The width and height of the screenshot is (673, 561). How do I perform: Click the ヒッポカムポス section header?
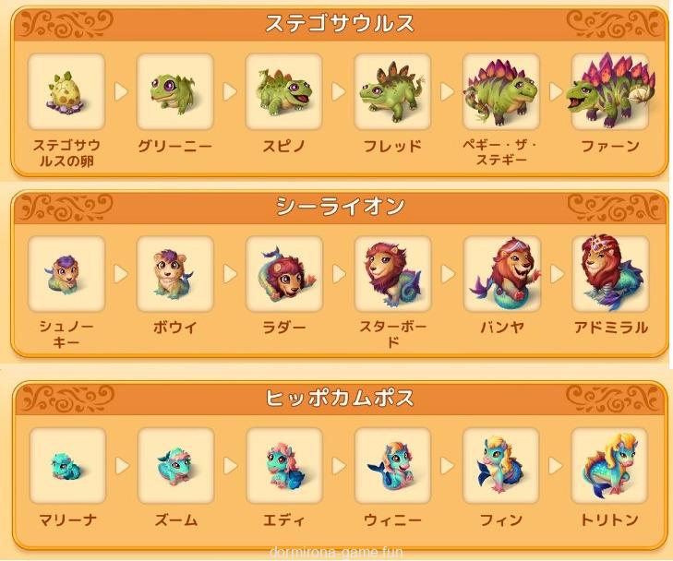[x=340, y=398]
